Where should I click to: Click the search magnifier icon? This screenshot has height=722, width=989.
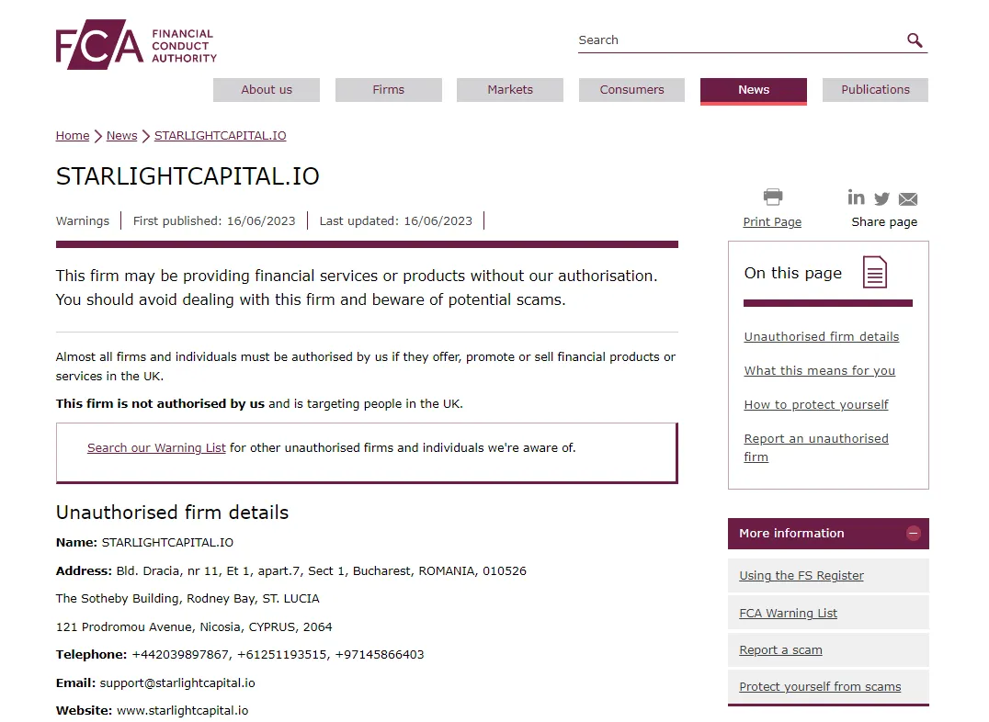[915, 40]
